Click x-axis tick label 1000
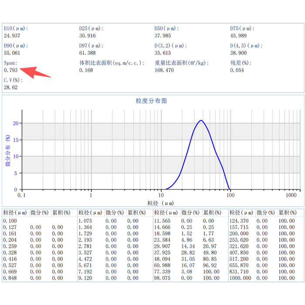Screen dimensions: 305x305 point(291,195)
